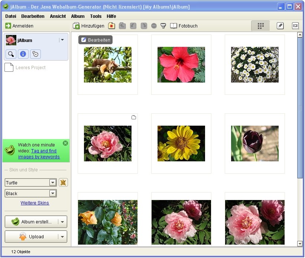Click the filter funnel icon

click(x=163, y=26)
